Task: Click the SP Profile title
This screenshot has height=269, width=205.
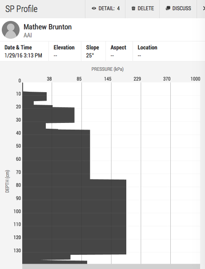Action: [21, 9]
